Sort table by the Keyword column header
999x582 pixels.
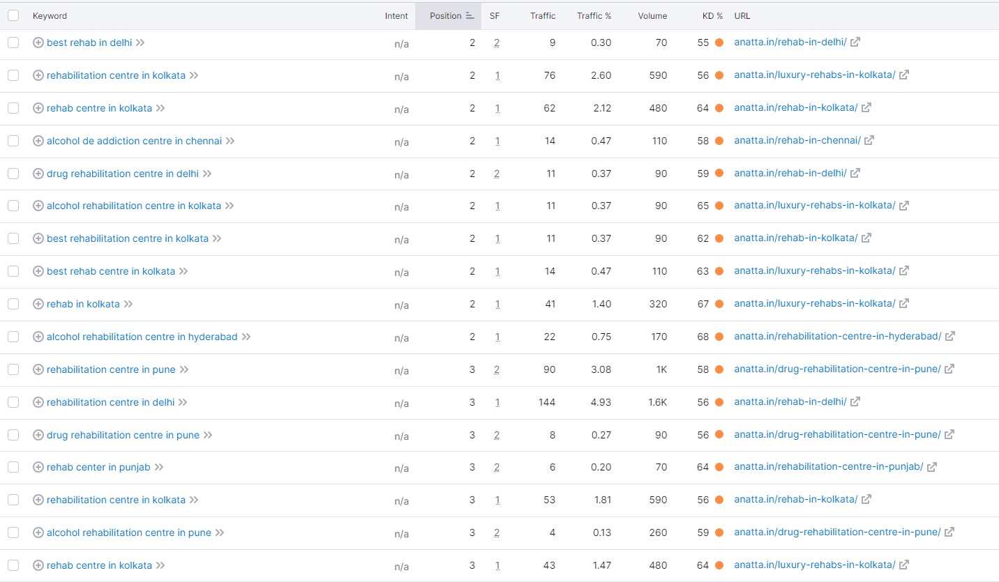click(50, 15)
